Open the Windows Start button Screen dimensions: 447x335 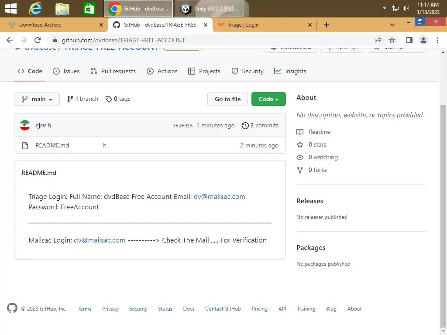point(11,9)
